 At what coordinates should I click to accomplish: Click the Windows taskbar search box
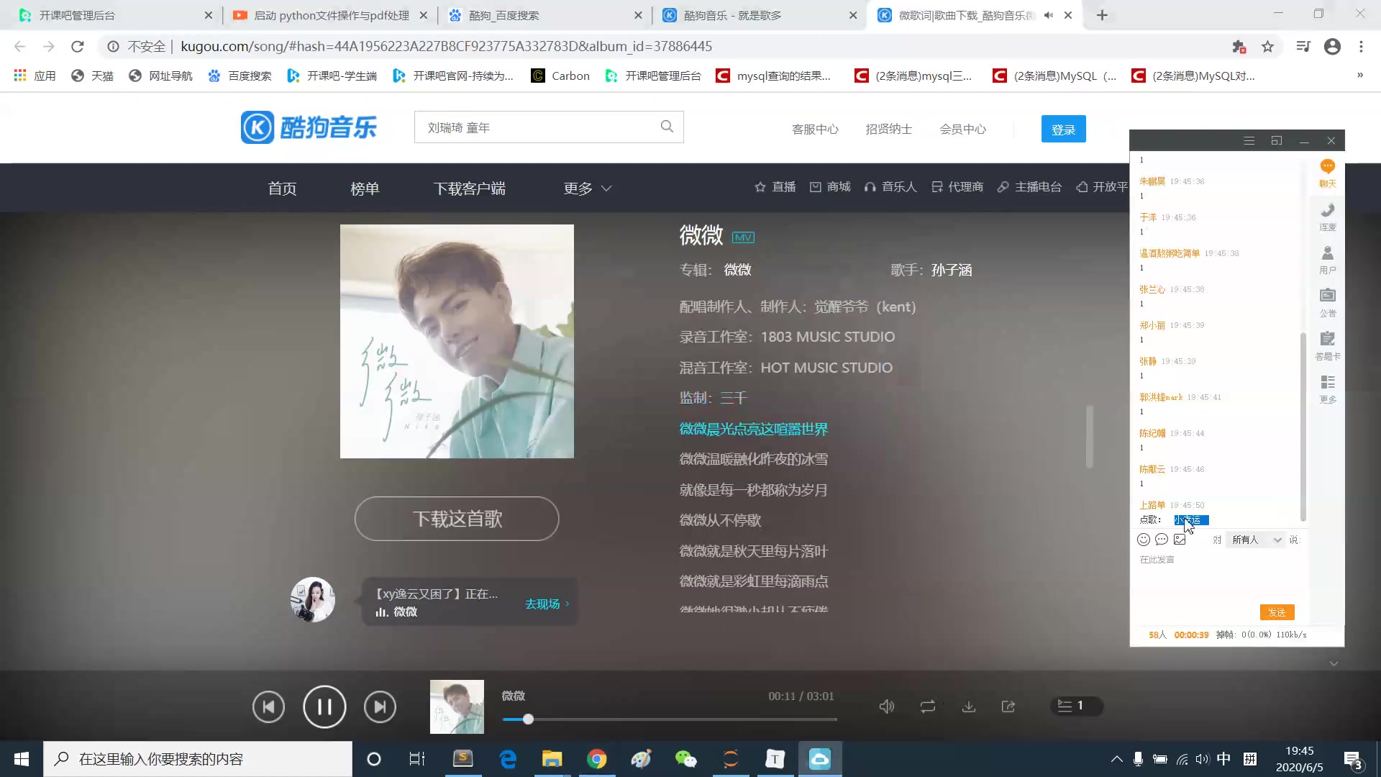point(198,759)
